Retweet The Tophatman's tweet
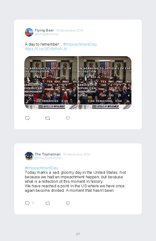156x241 pixels. tap(47, 203)
